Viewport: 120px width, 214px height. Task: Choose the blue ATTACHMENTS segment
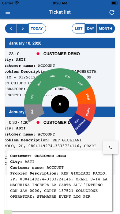pyautogui.click(x=80, y=125)
